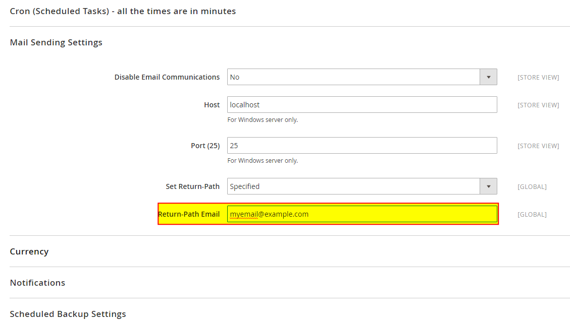This screenshot has height=322, width=570.
Task: Click the GLOBAL scope tag beside Return-Path Email
Action: point(532,215)
